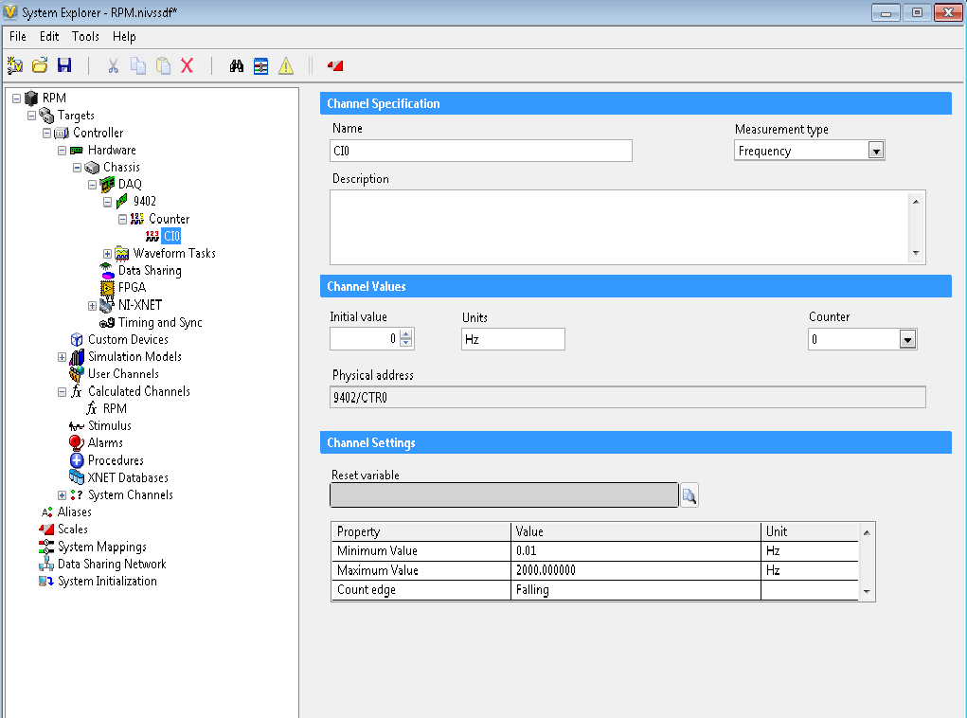
Task: Collapse the DAQ tree node
Action: click(92, 185)
